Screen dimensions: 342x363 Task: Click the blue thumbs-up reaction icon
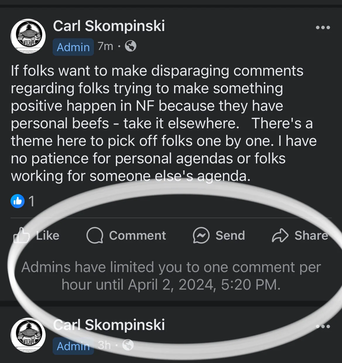[x=18, y=201]
